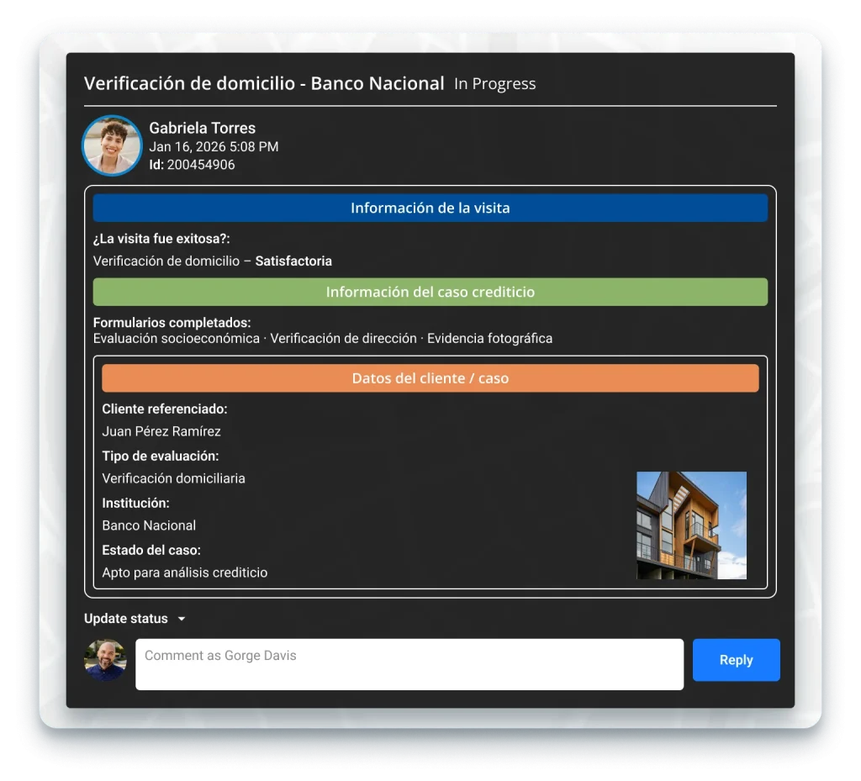861x781 pixels.
Task: Open the building photo thumbnail
Action: 691,525
